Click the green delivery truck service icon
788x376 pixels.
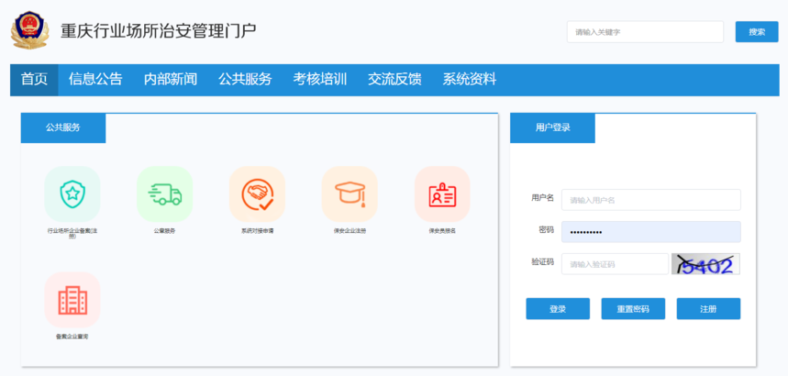164,194
